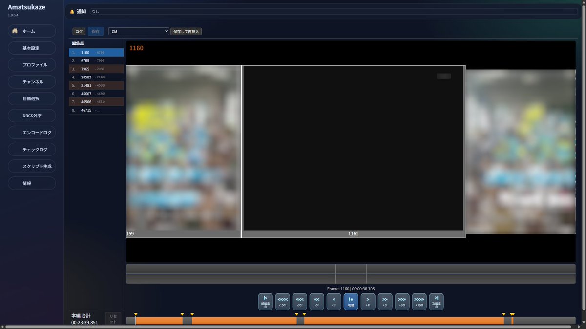
Task: Click the frame 1161 thumbnail
Action: tap(354, 152)
